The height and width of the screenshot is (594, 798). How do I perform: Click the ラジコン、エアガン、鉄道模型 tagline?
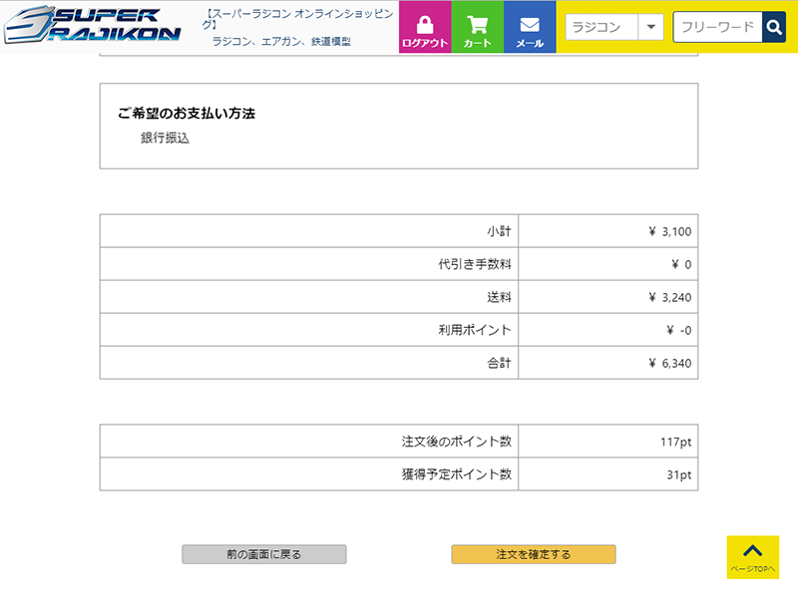pyautogui.click(x=281, y=42)
